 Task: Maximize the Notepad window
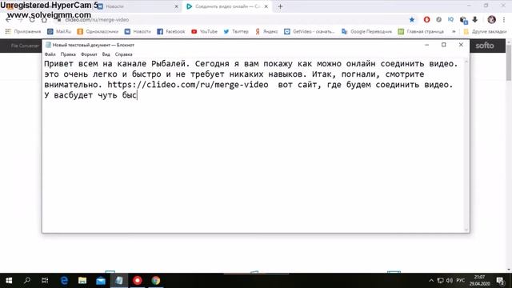pos(443,45)
